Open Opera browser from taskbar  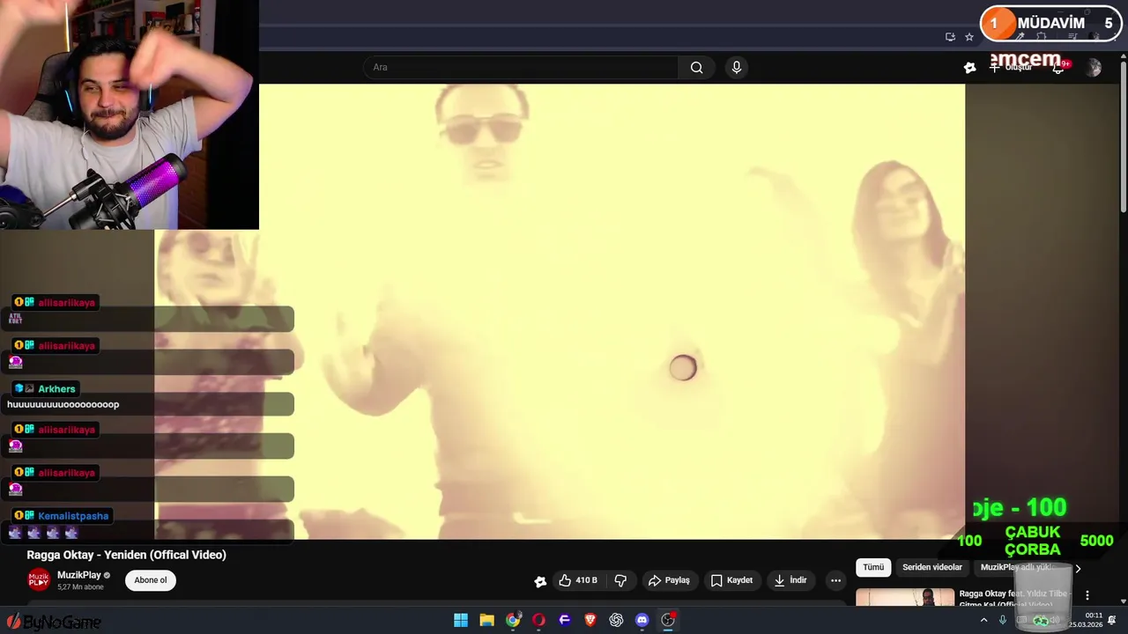[x=538, y=620]
